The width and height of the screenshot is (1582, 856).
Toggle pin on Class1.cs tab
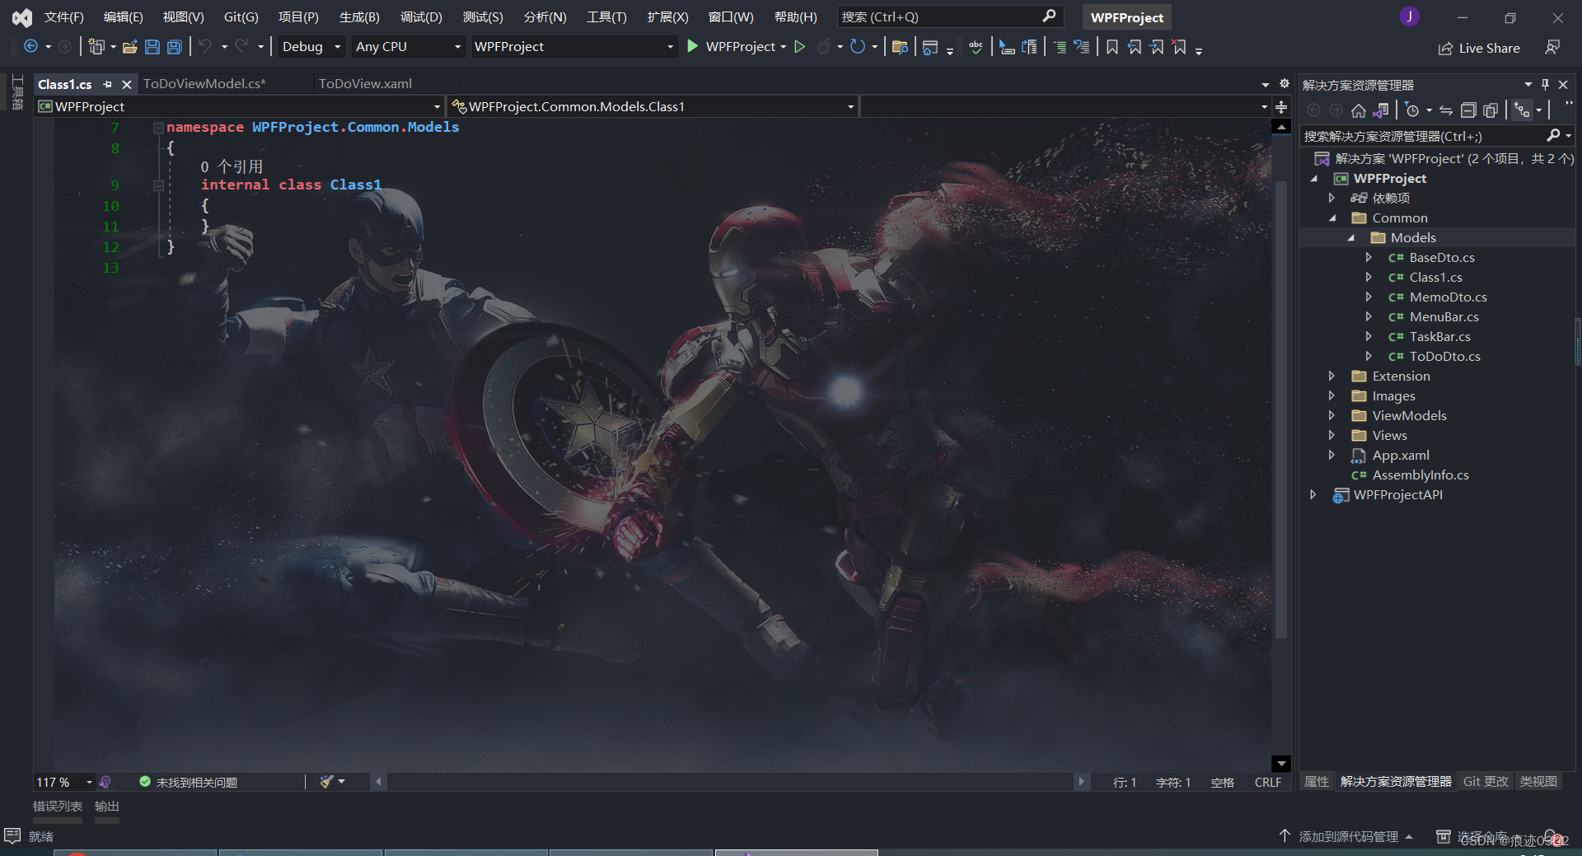coord(107,84)
